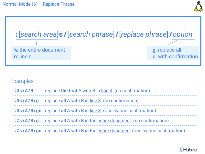Click '(one-by-one confirmation)' in the ':3s/A/B/gc' row
205x154 pixels.
click(x=130, y=111)
